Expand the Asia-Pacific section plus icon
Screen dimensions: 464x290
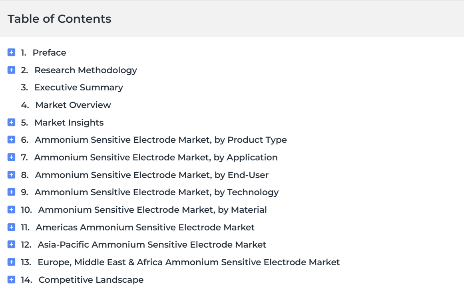[x=11, y=244]
